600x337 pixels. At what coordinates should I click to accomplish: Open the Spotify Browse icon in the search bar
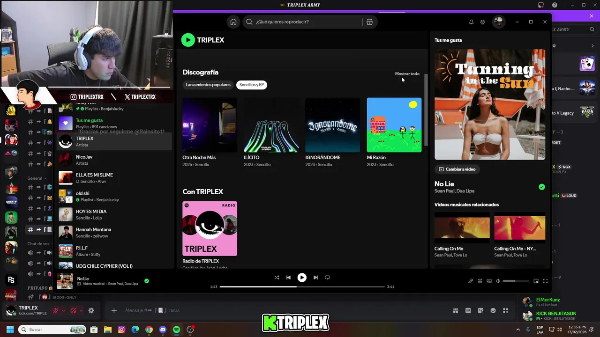(x=370, y=22)
